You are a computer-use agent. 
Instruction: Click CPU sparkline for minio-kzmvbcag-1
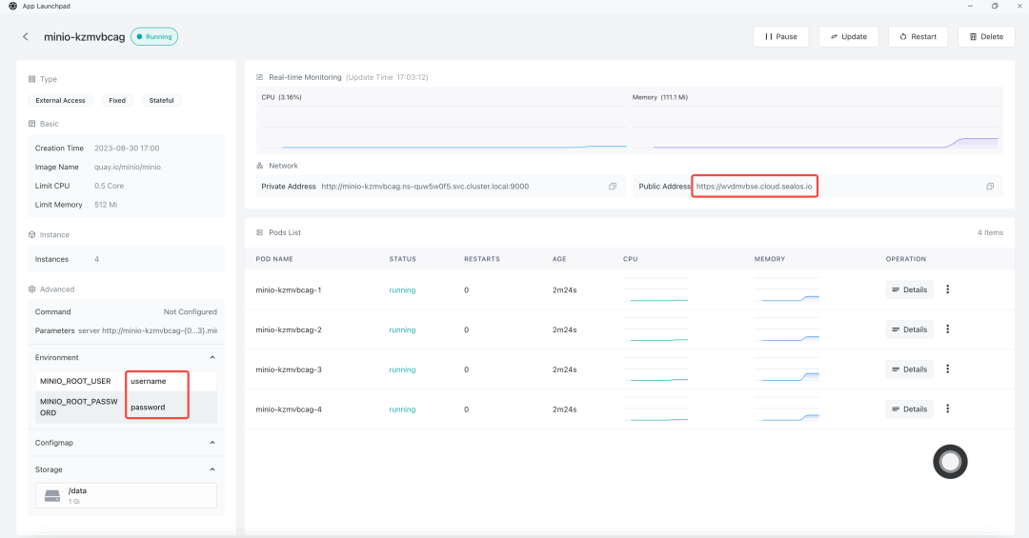pos(656,289)
